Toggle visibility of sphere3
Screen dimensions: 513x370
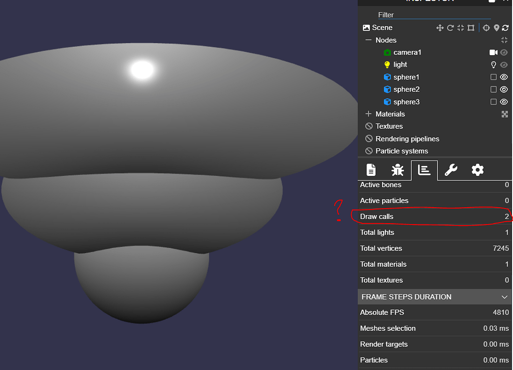[503, 101]
